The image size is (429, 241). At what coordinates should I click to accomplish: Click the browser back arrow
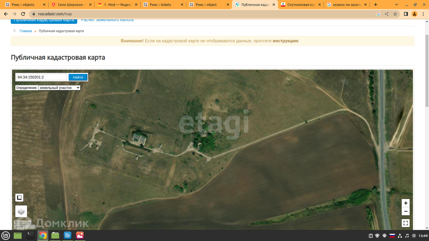tap(6, 14)
